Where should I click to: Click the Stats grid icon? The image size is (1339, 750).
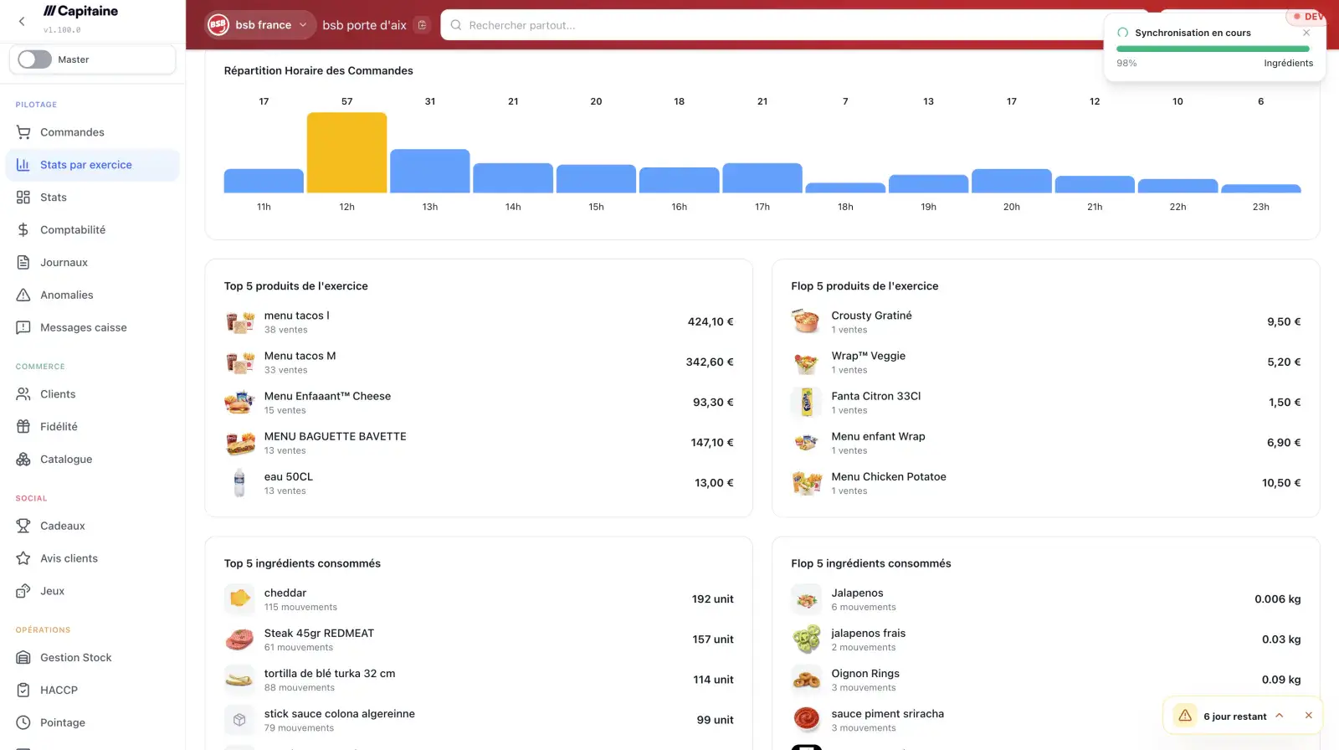tap(23, 198)
